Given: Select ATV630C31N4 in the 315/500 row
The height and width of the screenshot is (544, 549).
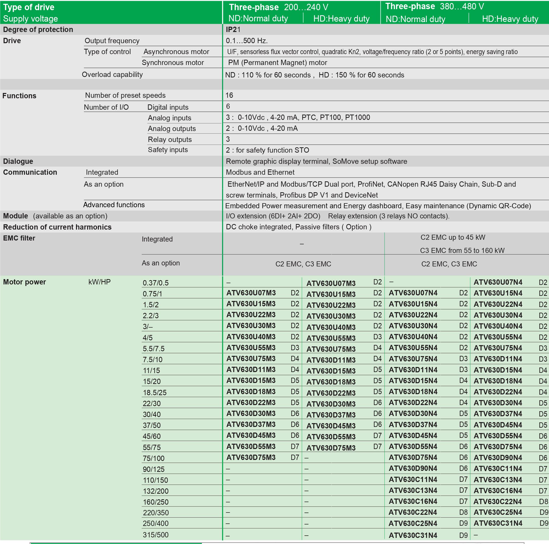Looking at the screenshot, I should pyautogui.click(x=413, y=535).
